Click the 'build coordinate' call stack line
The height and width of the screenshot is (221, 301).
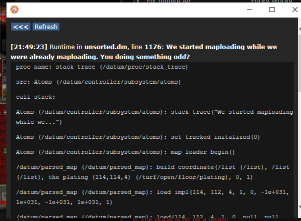(x=152, y=172)
